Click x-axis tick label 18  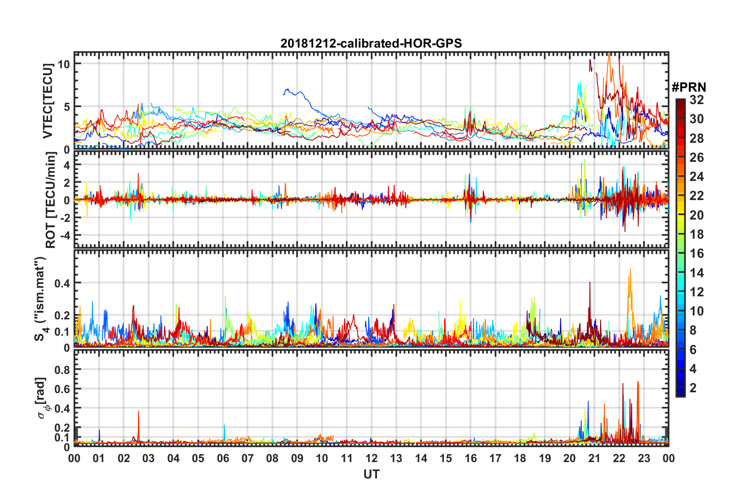coord(520,458)
